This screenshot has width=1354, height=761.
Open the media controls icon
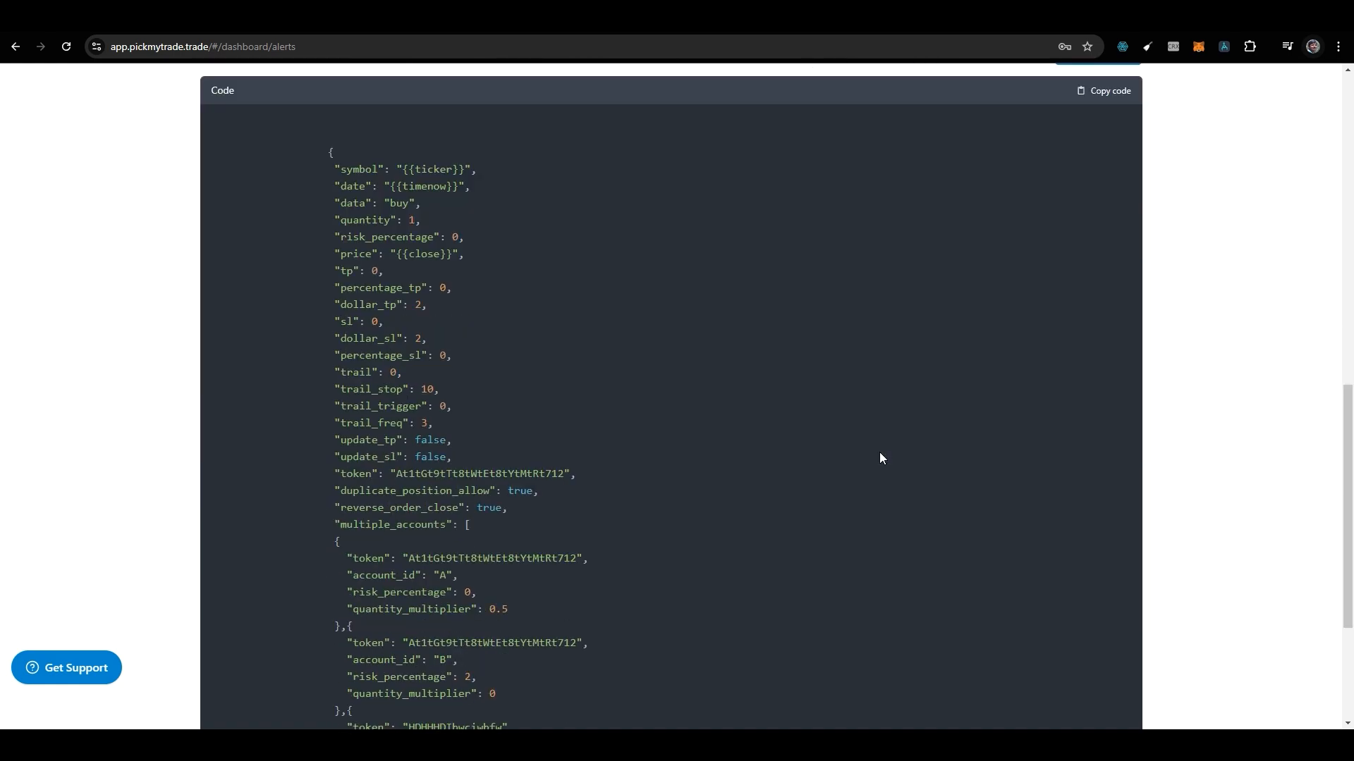[1288, 47]
